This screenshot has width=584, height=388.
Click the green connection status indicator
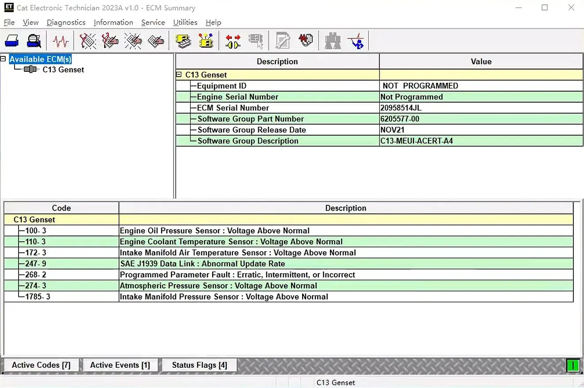573,365
